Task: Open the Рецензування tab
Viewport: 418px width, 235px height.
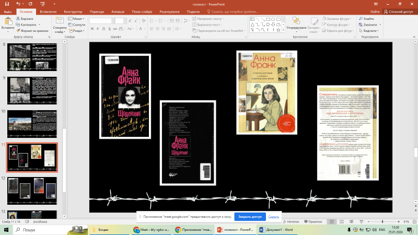Action: [169, 11]
